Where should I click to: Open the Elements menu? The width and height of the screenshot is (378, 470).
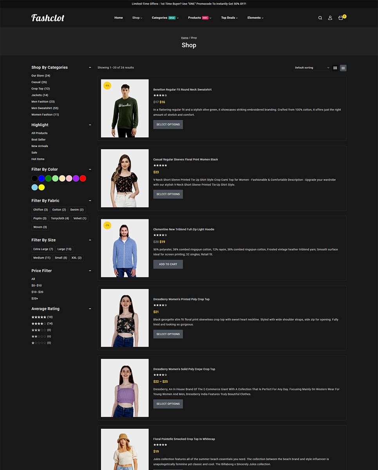pos(255,18)
